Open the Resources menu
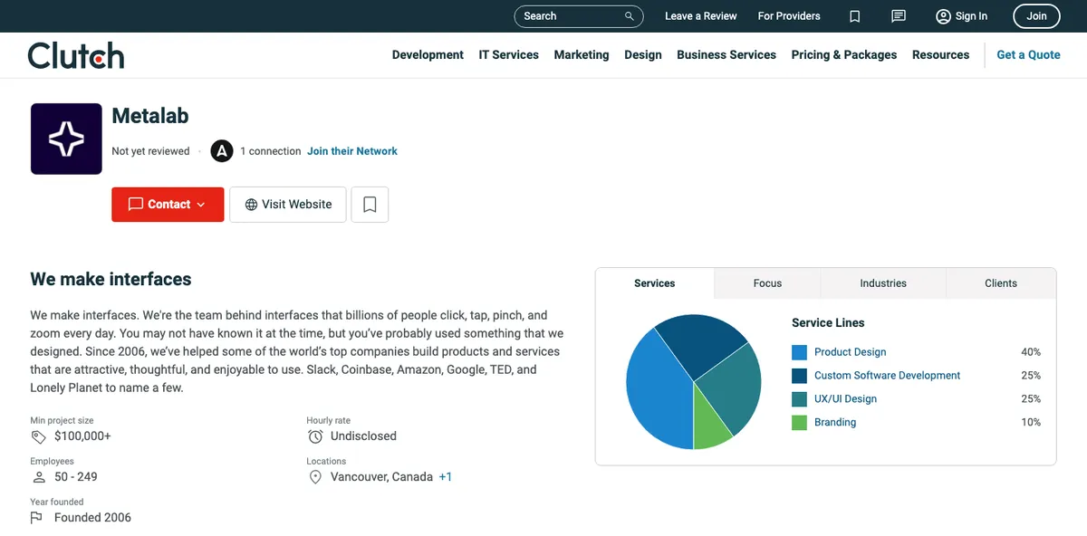The height and width of the screenshot is (536, 1087). pyautogui.click(x=941, y=55)
